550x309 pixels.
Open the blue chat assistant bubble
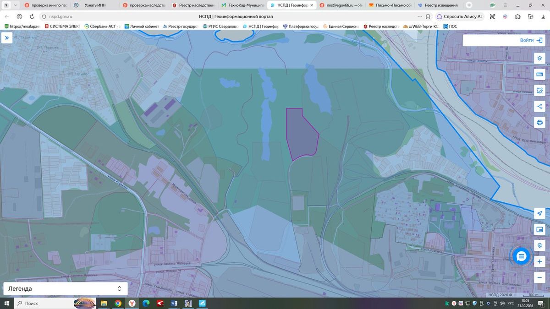pyautogui.click(x=521, y=256)
